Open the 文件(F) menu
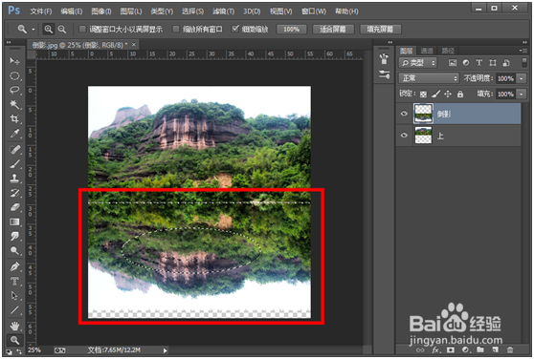This screenshot has width=534, height=359. 41,11
